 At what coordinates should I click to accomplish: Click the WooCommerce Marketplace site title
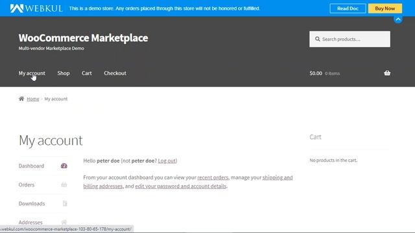pos(83,38)
